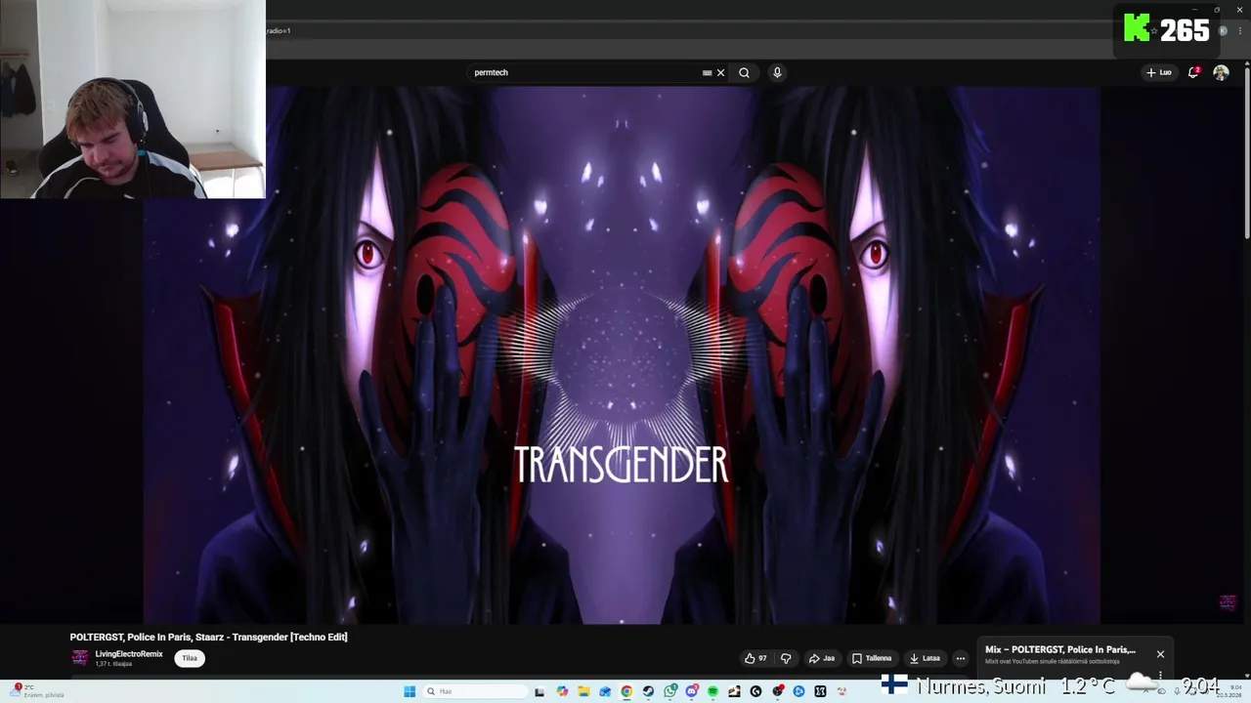The height and width of the screenshot is (703, 1251).
Task: Open WhatsApp from the taskbar
Action: (x=670, y=691)
